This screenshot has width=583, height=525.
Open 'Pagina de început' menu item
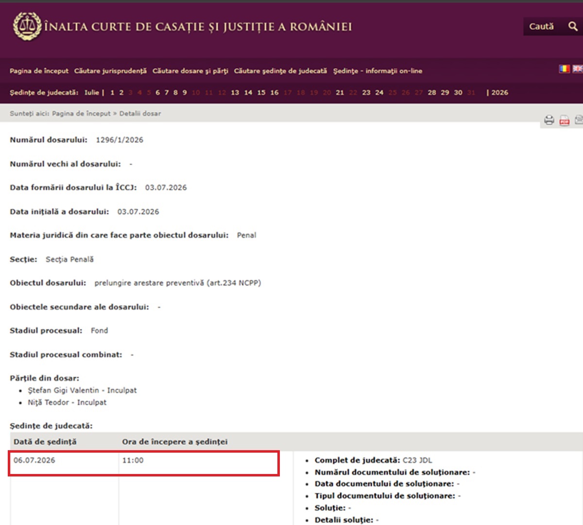(39, 71)
